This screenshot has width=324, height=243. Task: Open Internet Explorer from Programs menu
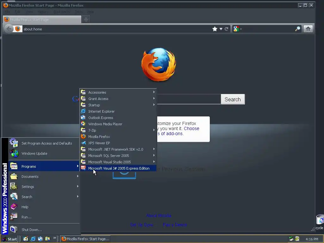click(x=118, y=111)
